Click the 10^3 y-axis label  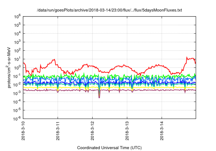[x=17, y=42]
